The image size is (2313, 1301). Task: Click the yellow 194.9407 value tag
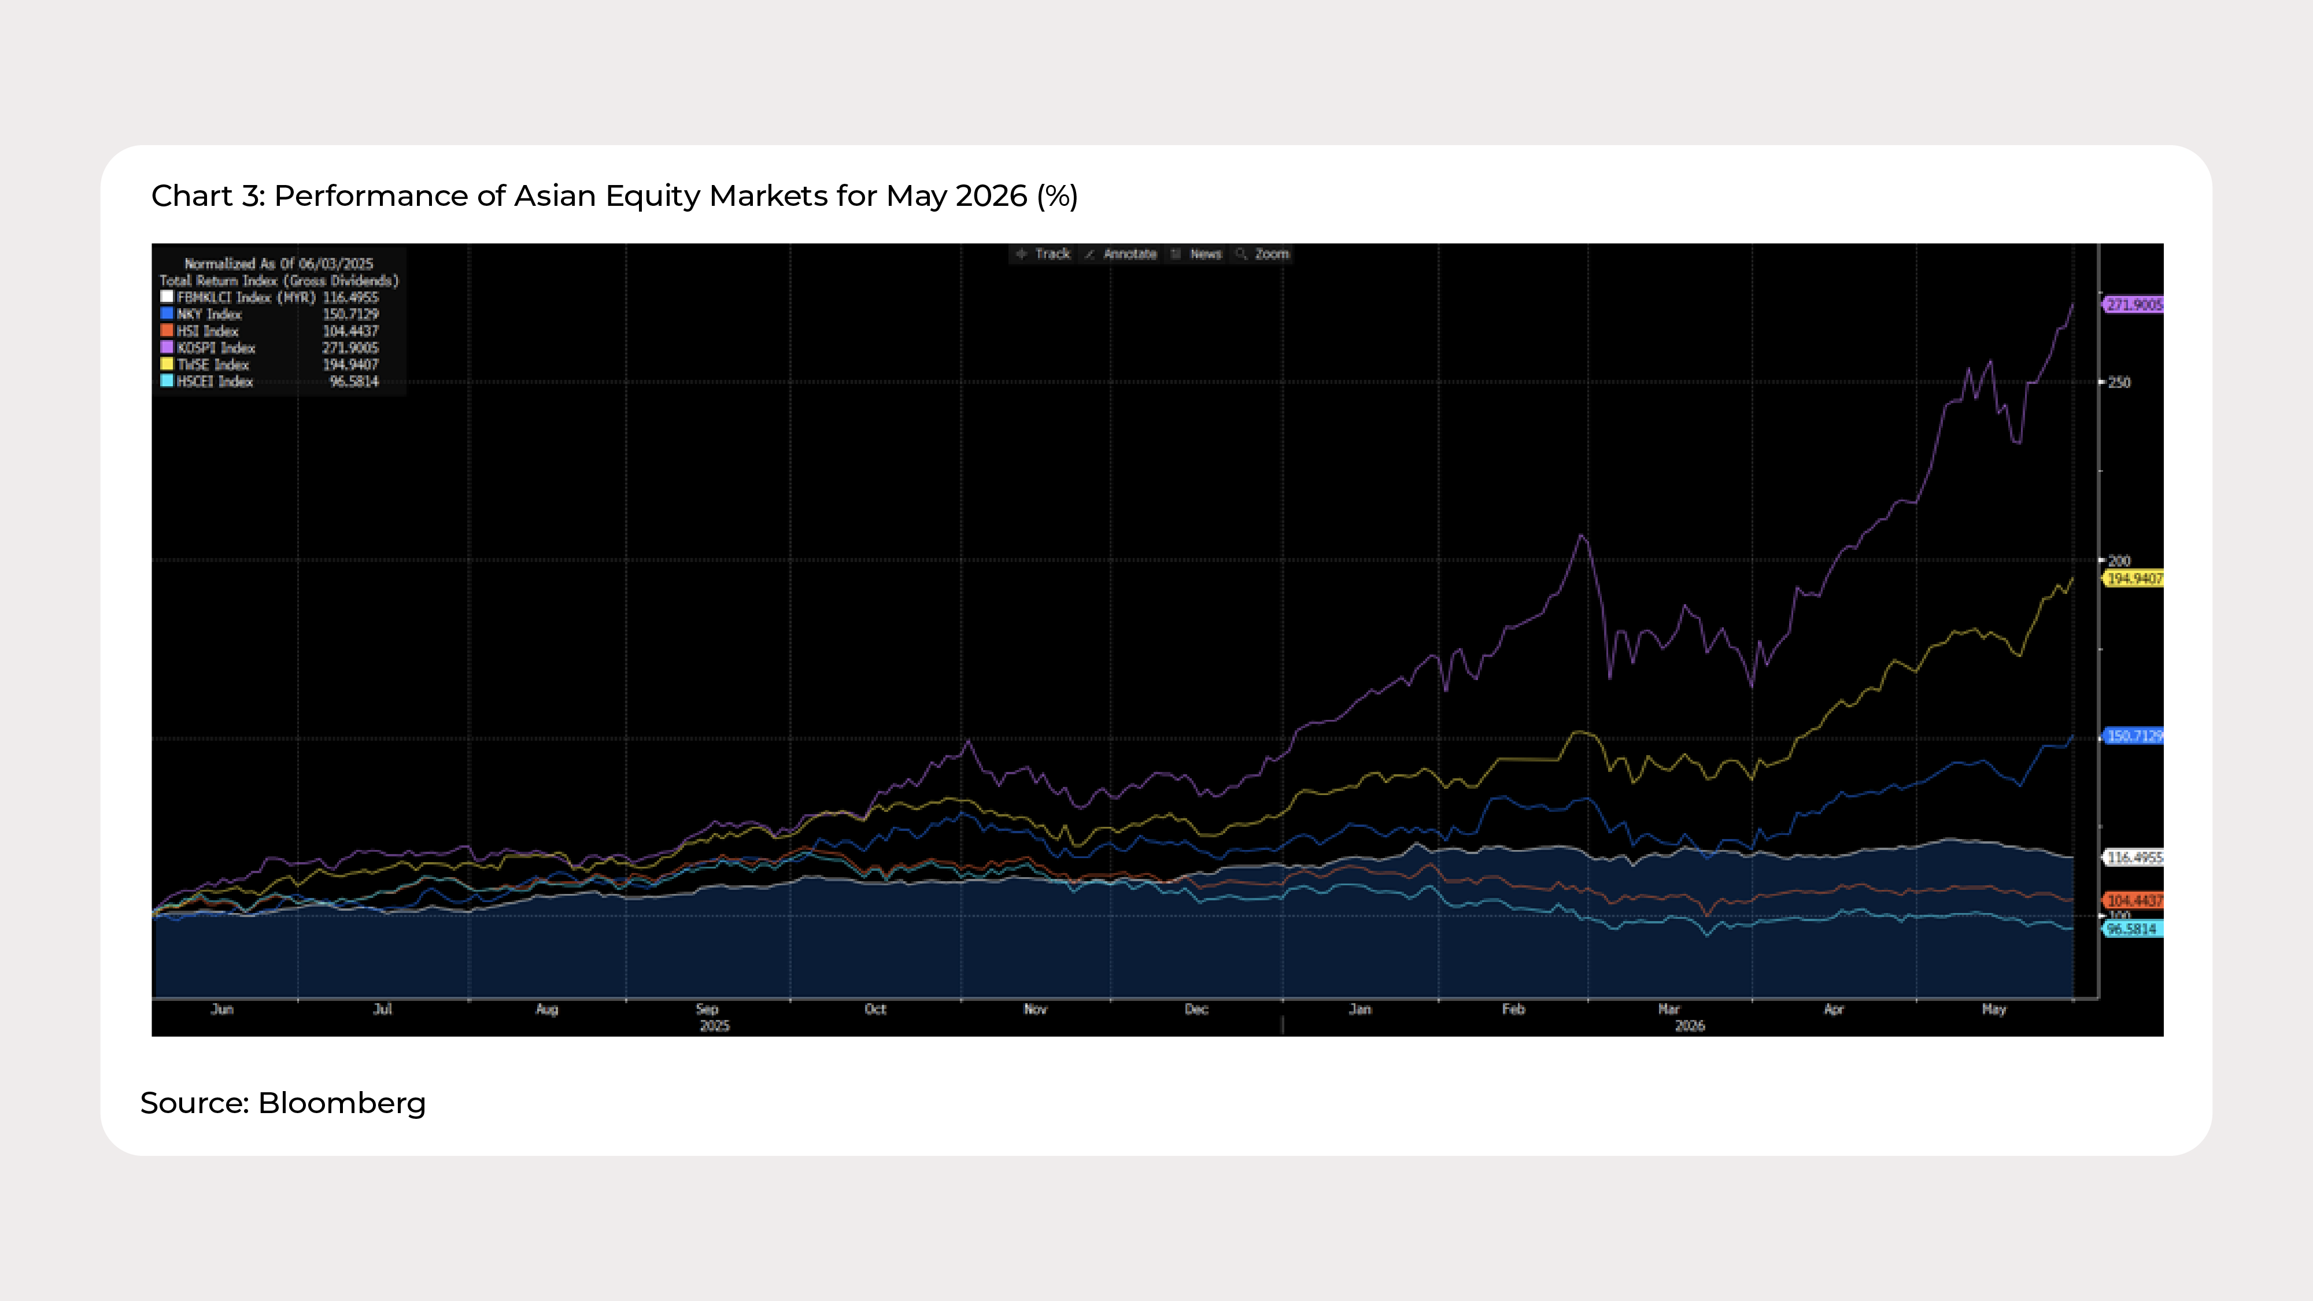pos(2133,579)
